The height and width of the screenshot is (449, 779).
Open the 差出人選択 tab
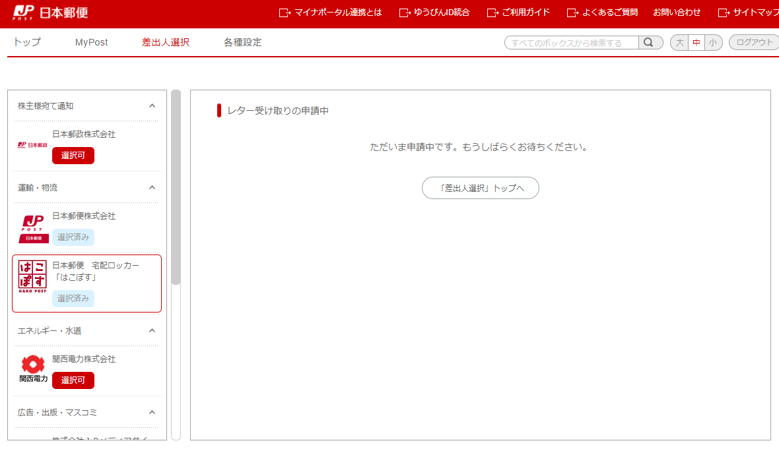166,42
